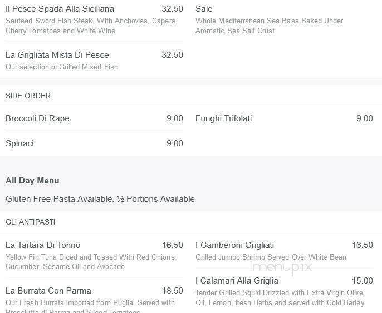This screenshot has width=382, height=313.
Task: Click the menupix watermark logo
Action: point(282,268)
